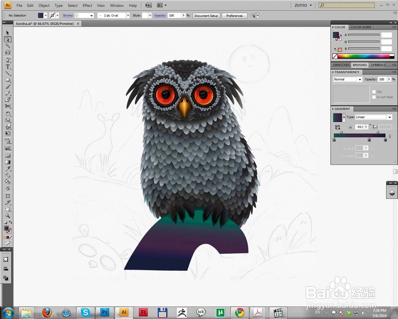Click the Preferences button
Image resolution: width=398 pixels, height=319 pixels.
[234, 16]
